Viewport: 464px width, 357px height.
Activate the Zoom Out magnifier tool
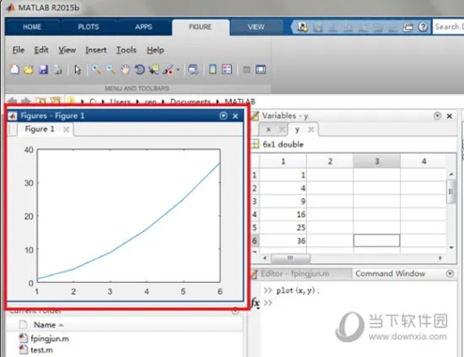pos(111,70)
